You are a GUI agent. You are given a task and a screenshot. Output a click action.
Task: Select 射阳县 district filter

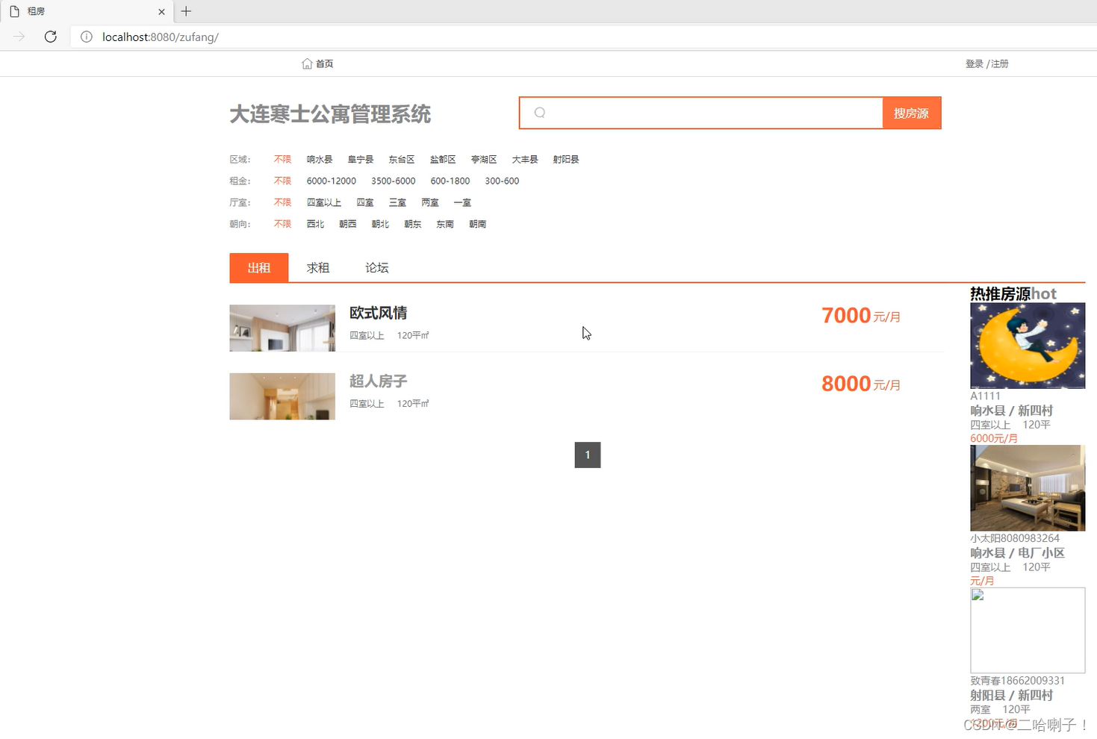[x=565, y=159]
